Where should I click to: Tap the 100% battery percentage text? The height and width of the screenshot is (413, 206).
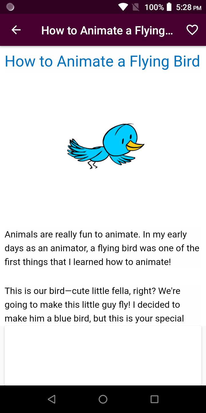click(154, 7)
